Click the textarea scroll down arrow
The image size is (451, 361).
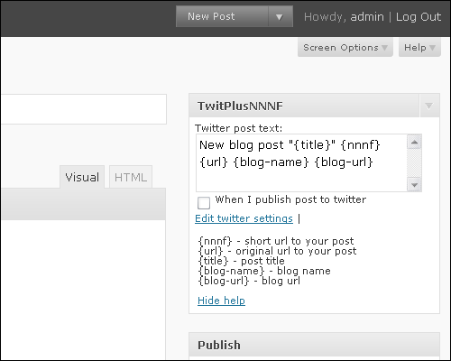[x=414, y=184]
